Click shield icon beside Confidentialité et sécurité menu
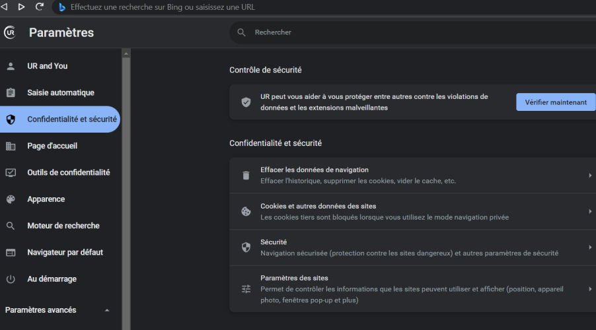Viewport: 596px width, 330px height. click(x=11, y=119)
